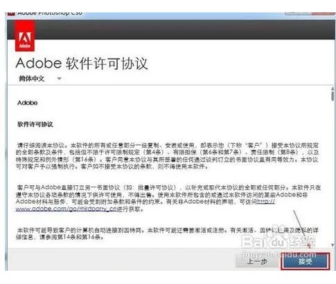Screen dimensions: 336x284
Task: Click the license text scrollbar thumb
Action: [x=333, y=96]
